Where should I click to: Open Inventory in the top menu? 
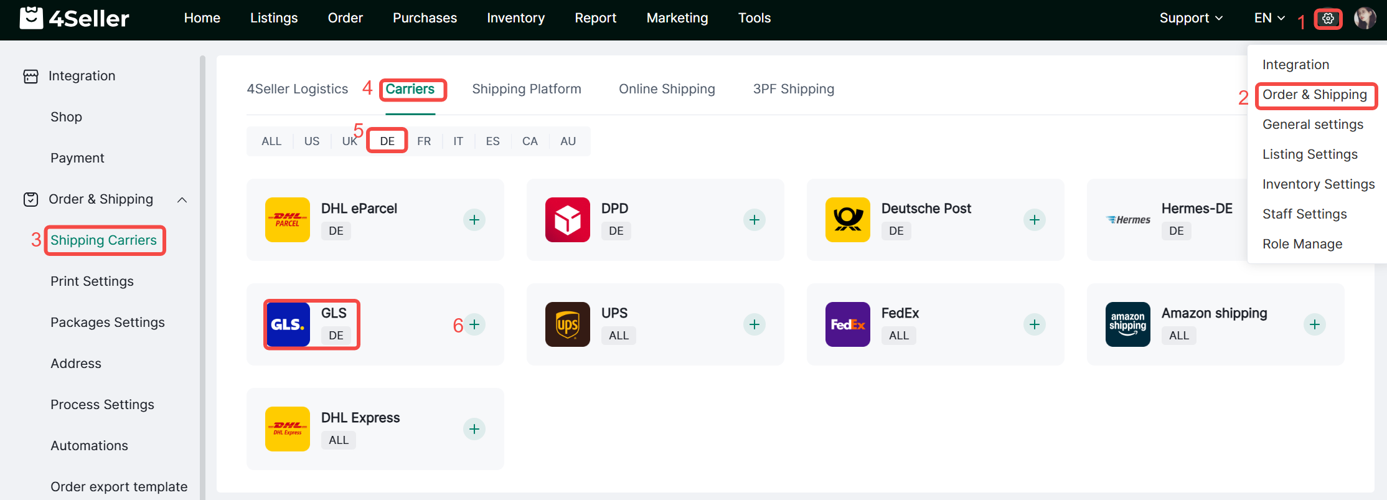[515, 18]
